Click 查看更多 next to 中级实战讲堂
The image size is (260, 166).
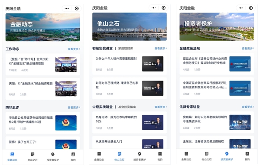(161, 107)
